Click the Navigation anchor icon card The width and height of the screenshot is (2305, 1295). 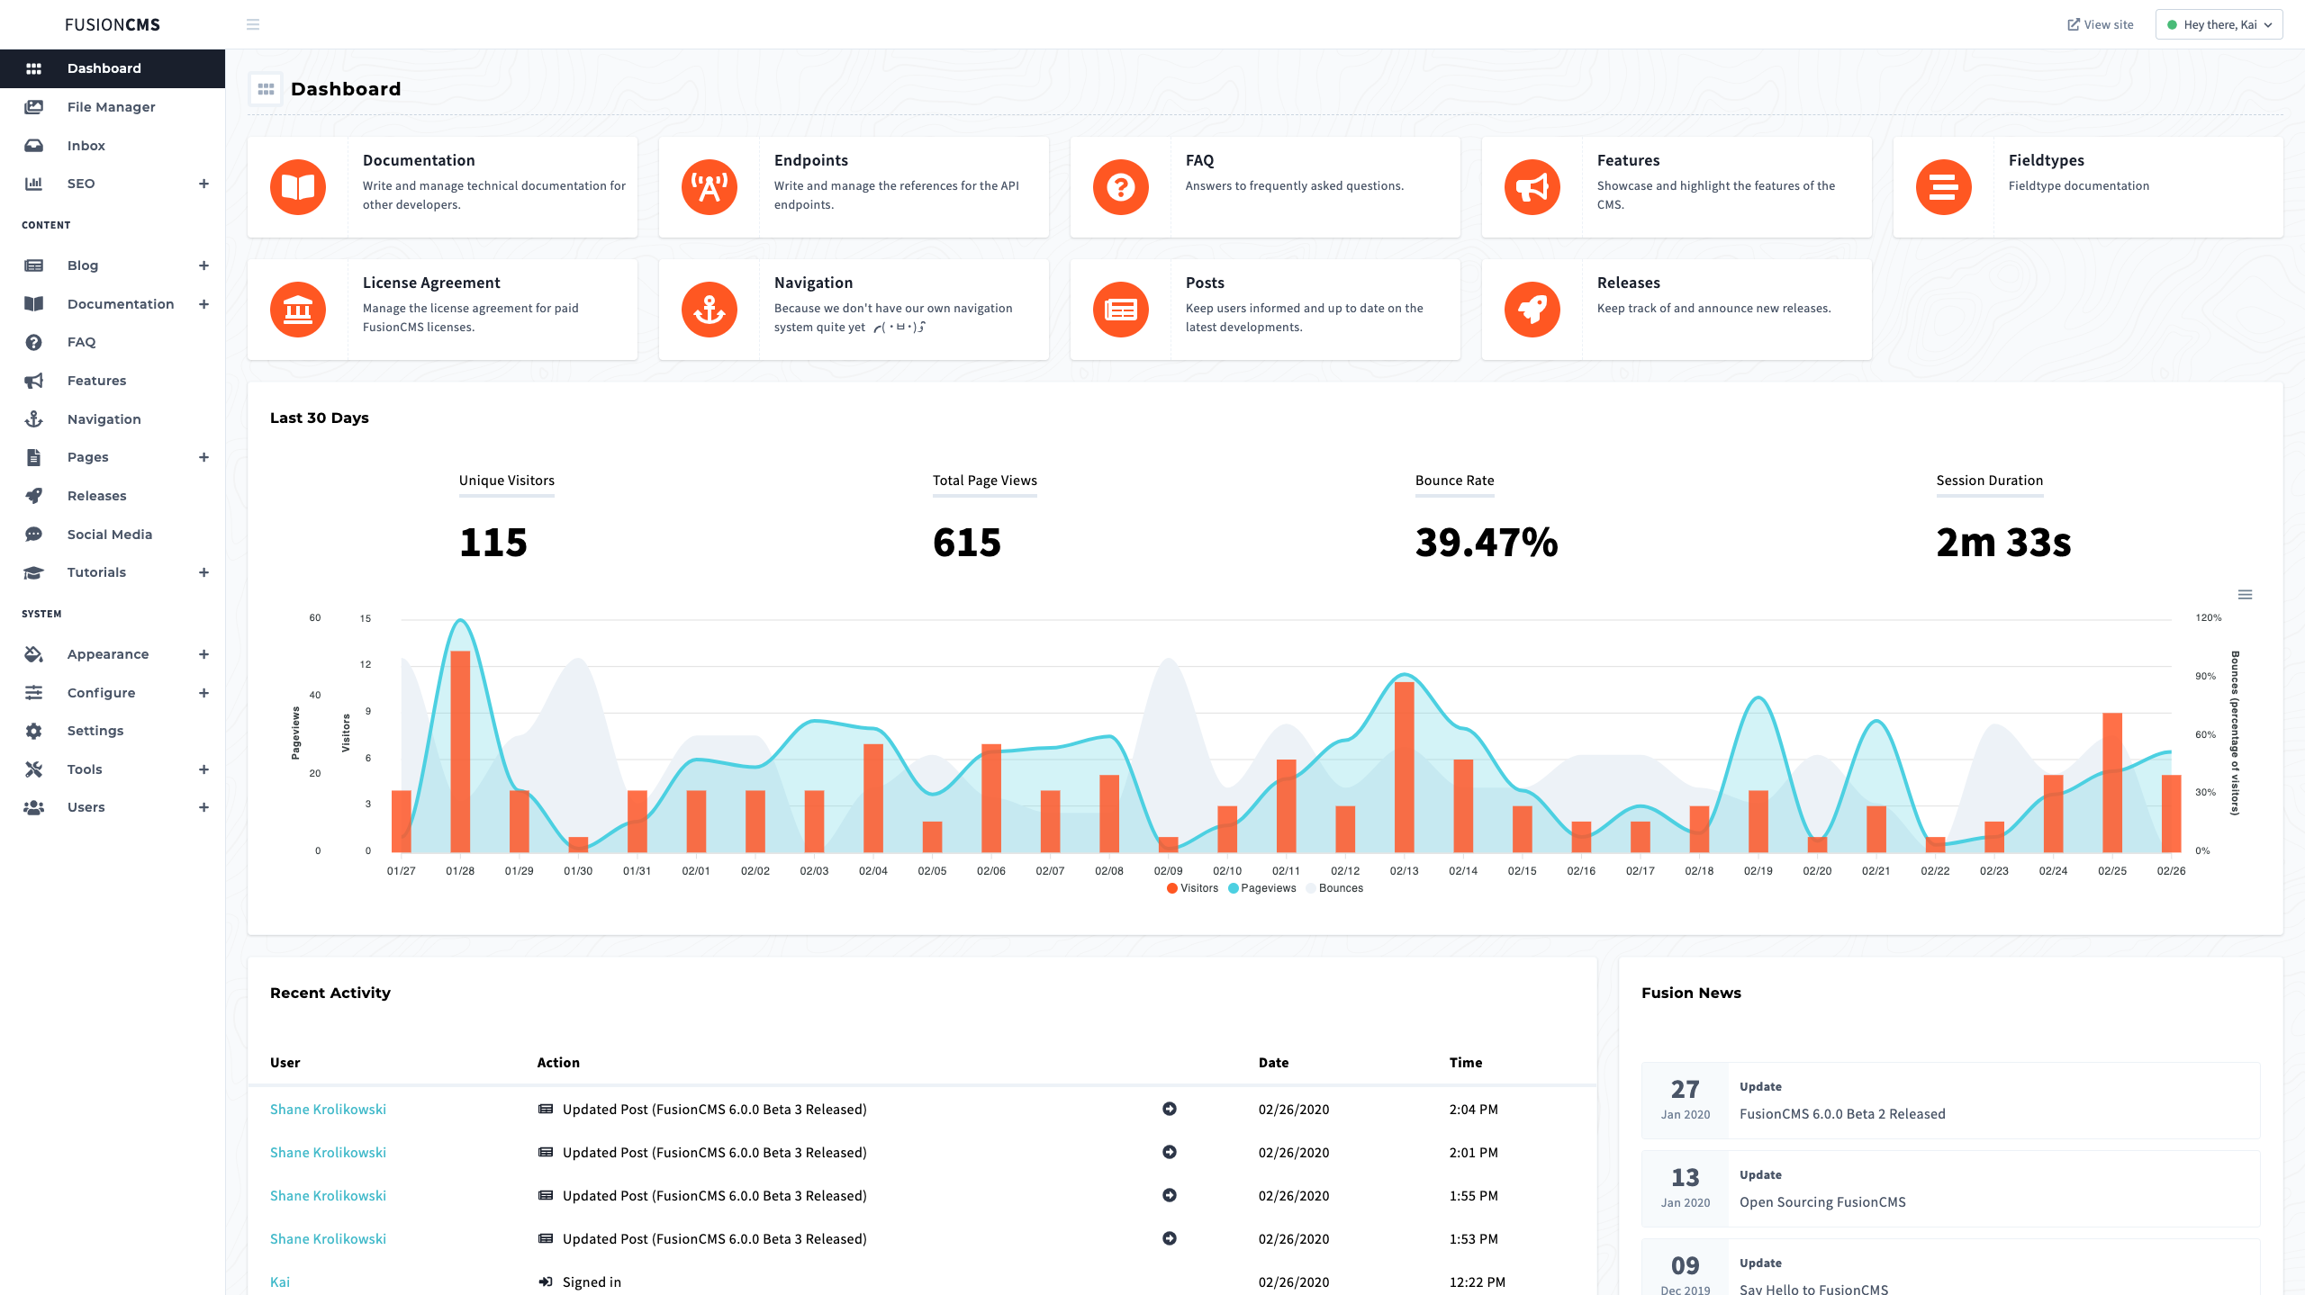click(710, 310)
